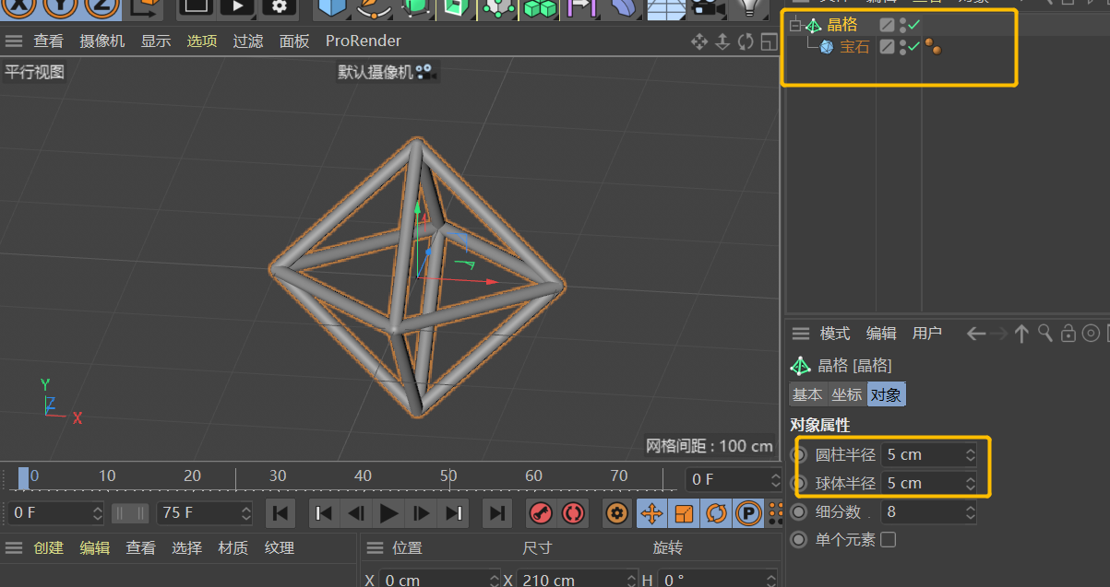Click go to end of animation
This screenshot has height=587, width=1110.
496,513
